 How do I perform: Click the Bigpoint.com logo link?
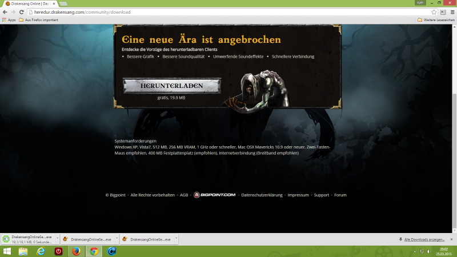click(x=215, y=195)
